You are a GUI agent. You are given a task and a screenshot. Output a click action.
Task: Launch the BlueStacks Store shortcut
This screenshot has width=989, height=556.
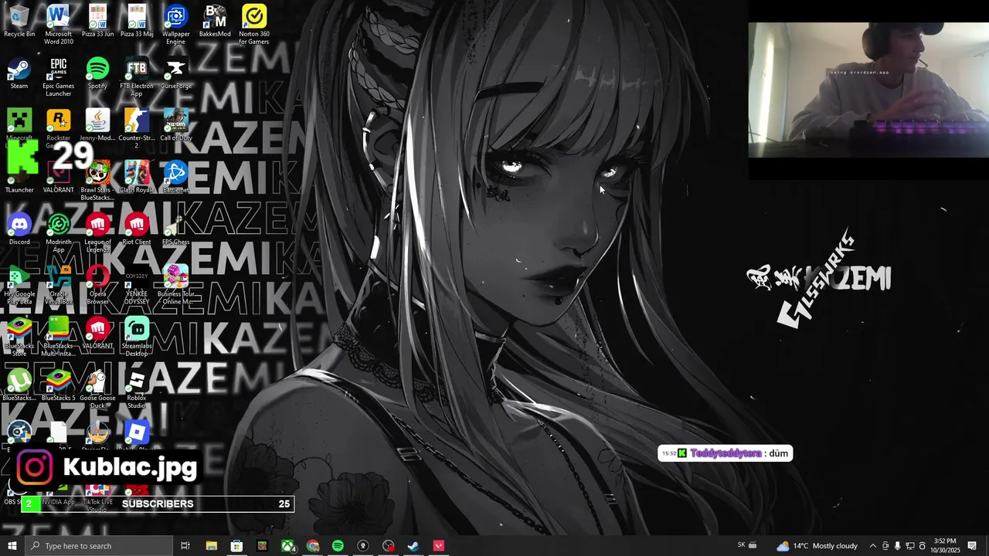[x=19, y=337]
